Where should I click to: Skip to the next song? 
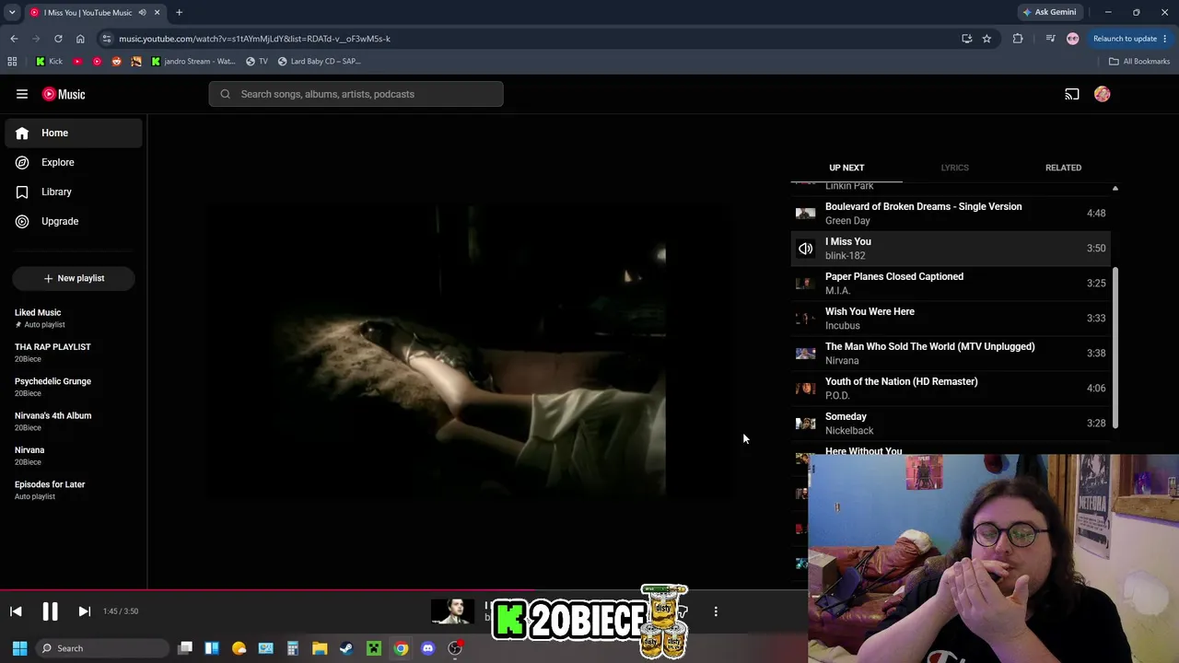point(84,611)
